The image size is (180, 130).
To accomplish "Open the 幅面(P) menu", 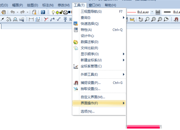I will [x=18, y=5].
